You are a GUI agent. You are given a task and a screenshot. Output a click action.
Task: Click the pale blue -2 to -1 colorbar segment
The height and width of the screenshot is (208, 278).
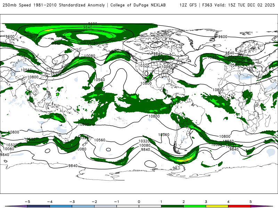(x=106, y=206)
